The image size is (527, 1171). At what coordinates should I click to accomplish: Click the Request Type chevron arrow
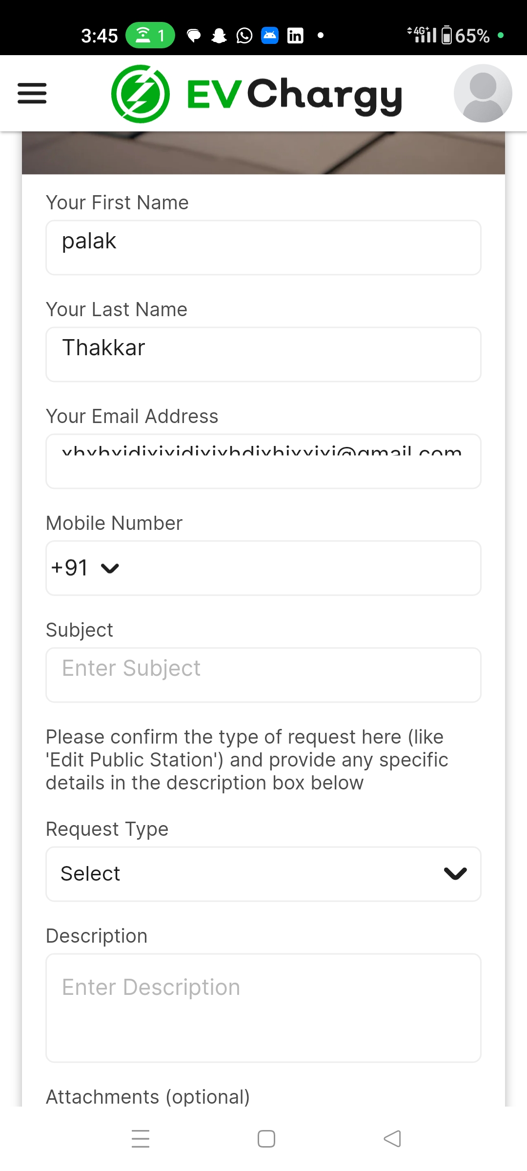point(455,874)
